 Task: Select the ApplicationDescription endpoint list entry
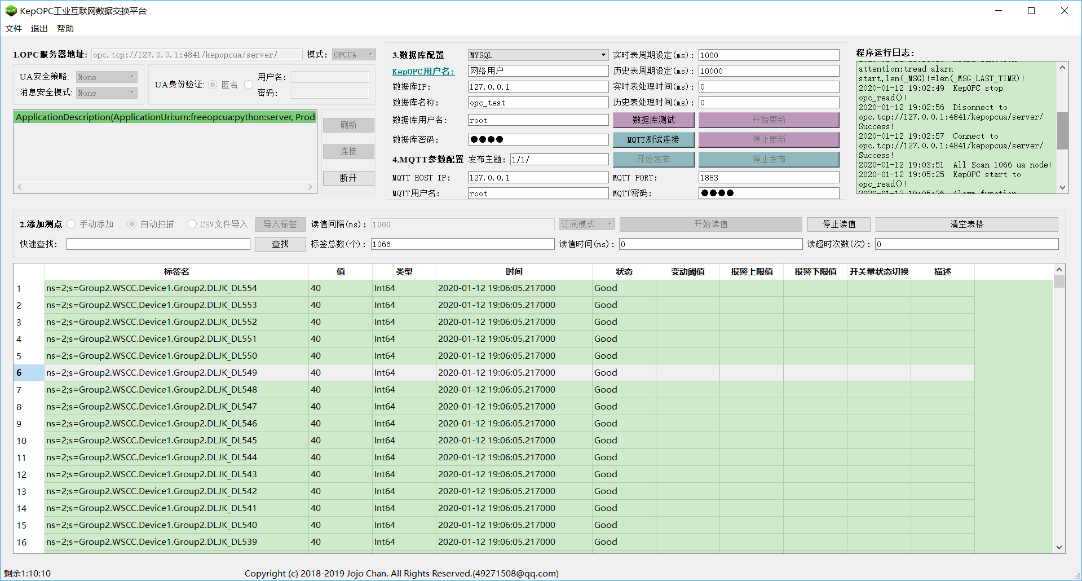166,117
